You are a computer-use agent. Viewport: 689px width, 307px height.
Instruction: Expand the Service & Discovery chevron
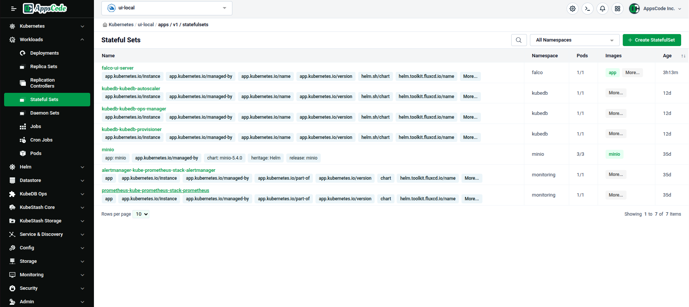[82, 234]
